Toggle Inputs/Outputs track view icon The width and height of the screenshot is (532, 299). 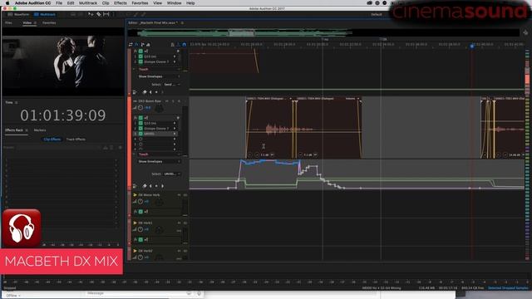[x=131, y=44]
